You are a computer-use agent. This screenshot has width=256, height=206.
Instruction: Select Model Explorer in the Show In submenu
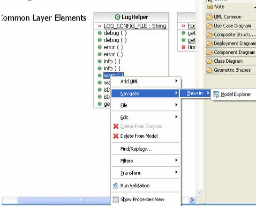pos(234,95)
